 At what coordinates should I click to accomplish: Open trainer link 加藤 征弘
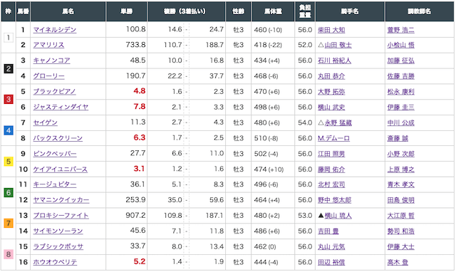[x=400, y=61]
